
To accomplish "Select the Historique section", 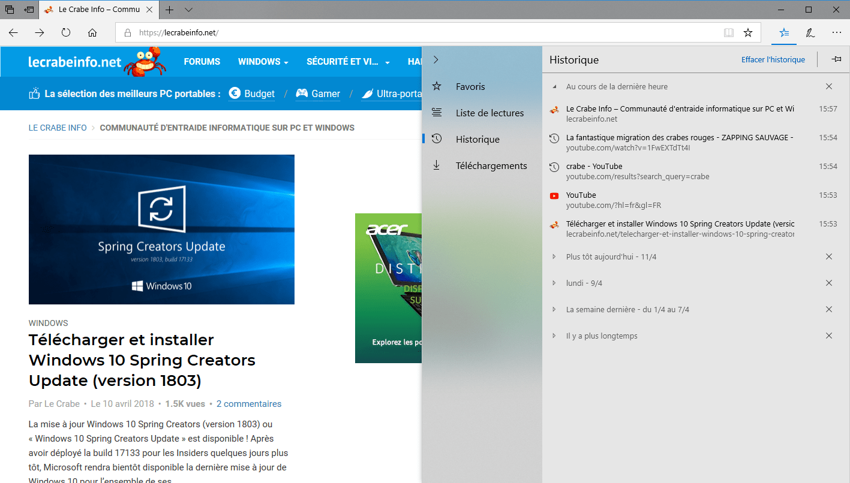I will click(482, 139).
